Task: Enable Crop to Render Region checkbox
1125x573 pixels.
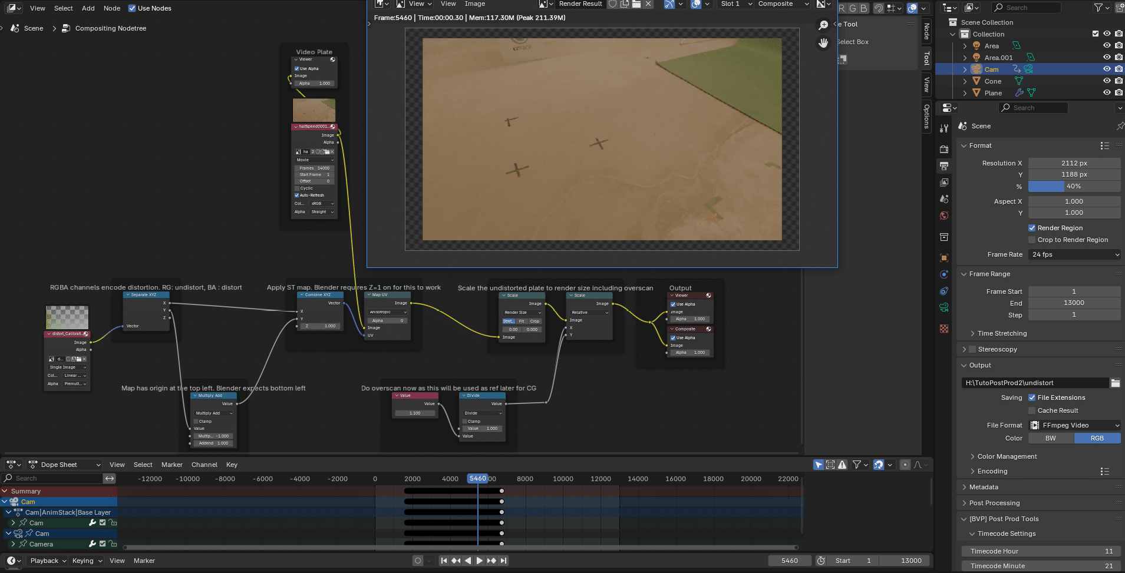Action: [x=1032, y=240]
